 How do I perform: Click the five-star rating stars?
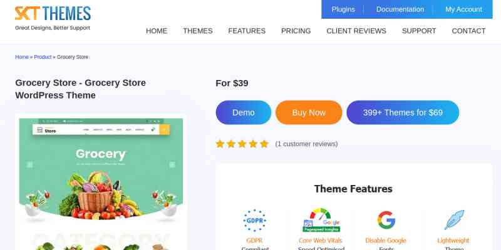242,144
